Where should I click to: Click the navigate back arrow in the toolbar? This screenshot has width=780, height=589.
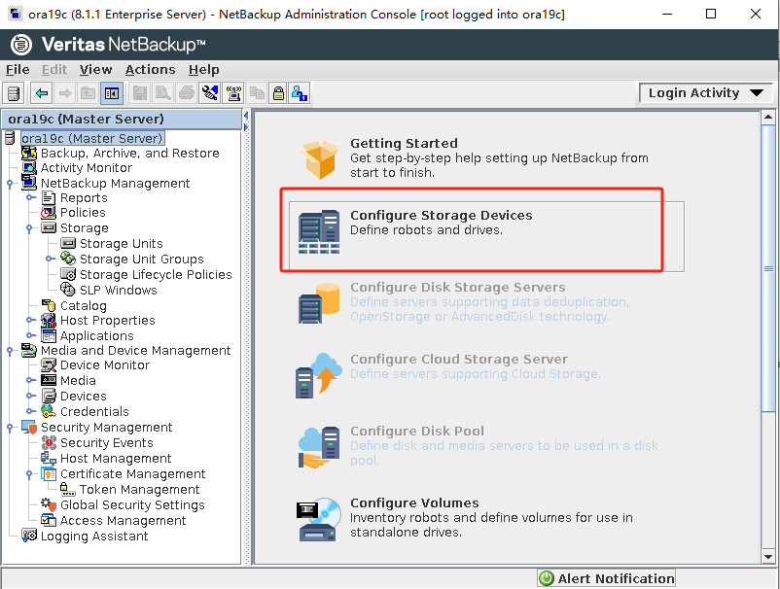point(40,93)
